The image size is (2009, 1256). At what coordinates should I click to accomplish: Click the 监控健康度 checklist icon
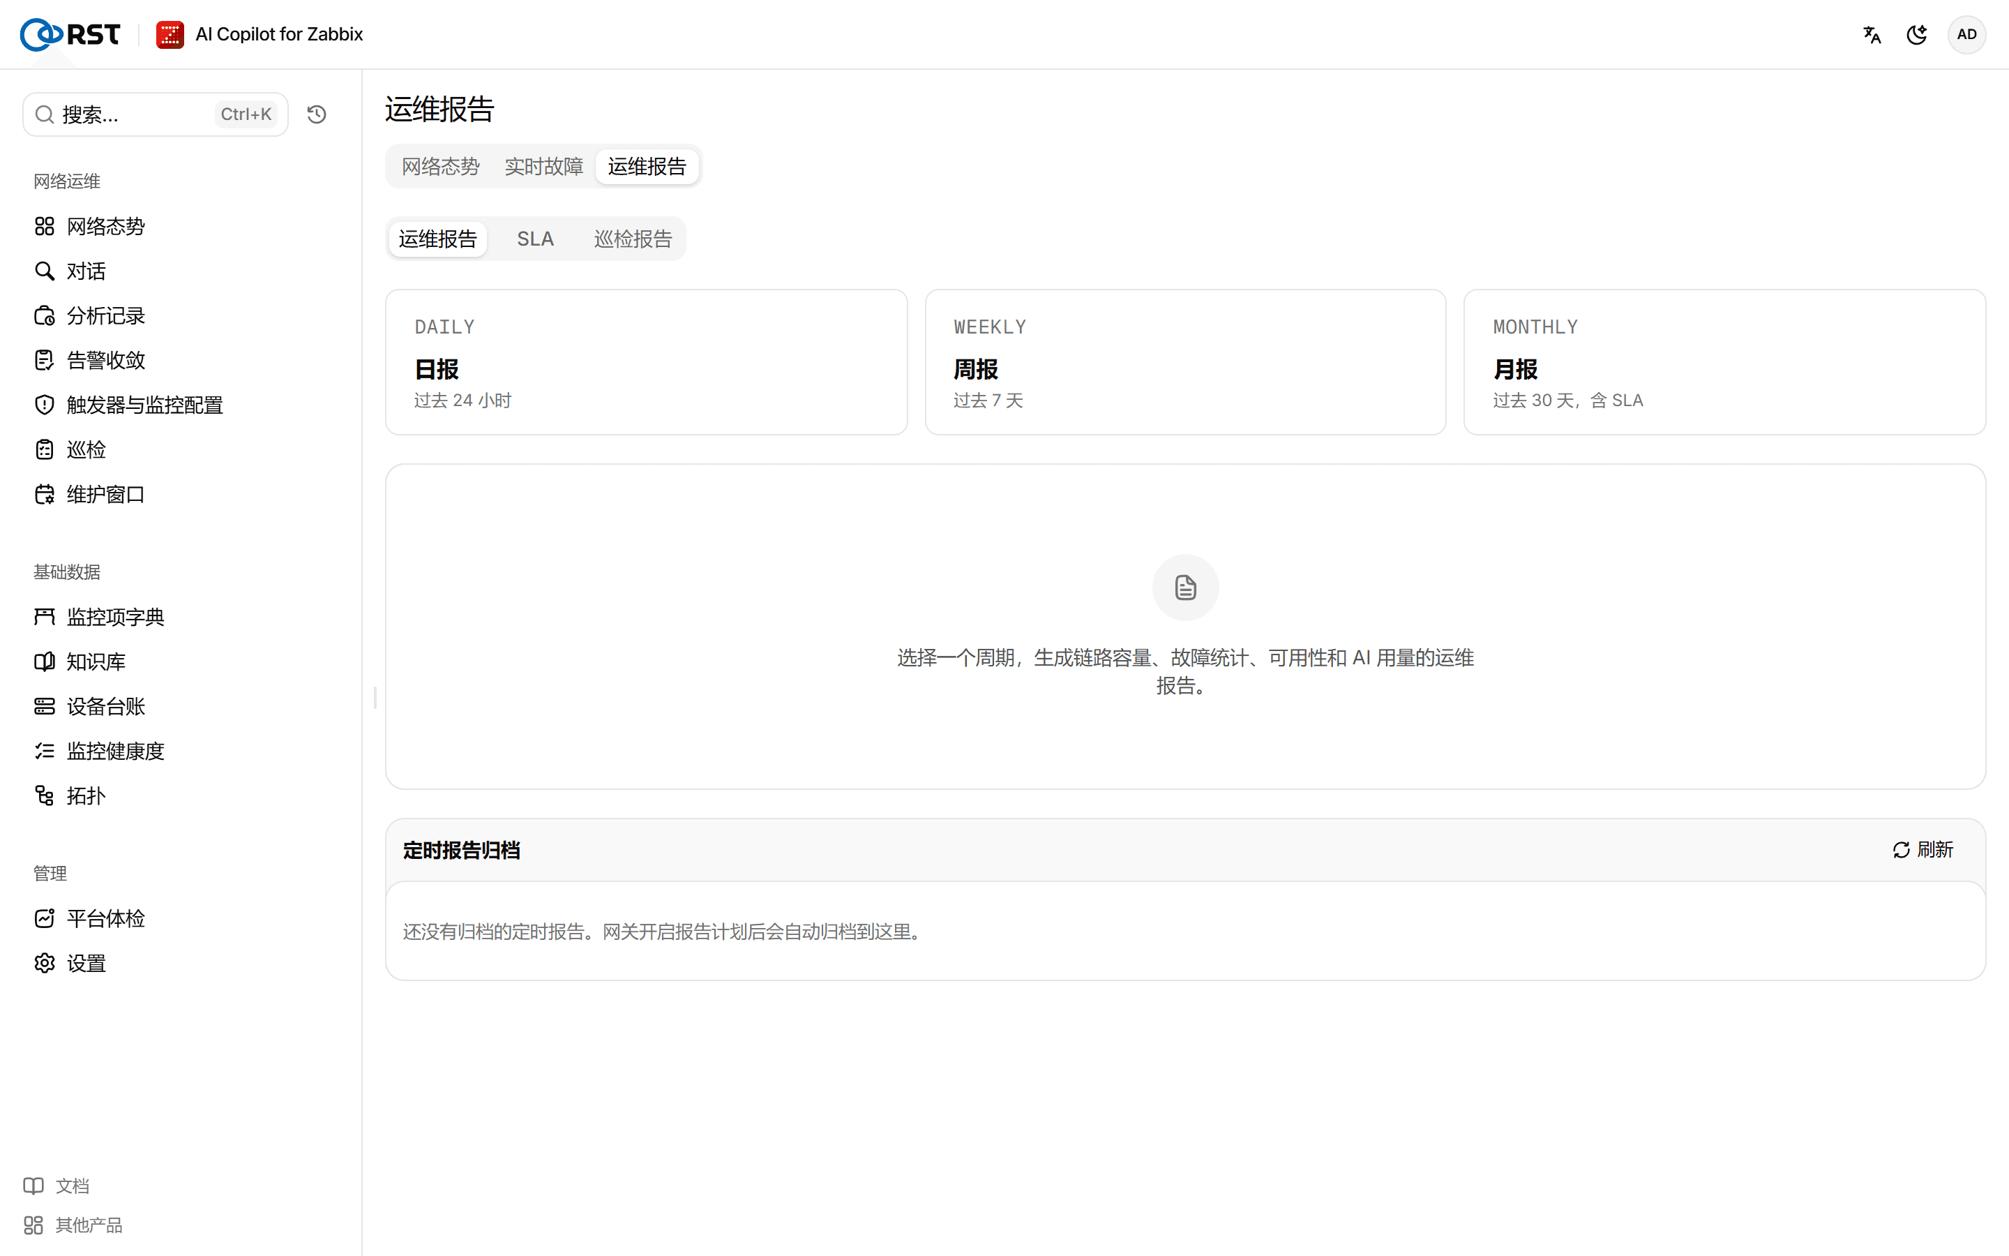45,751
